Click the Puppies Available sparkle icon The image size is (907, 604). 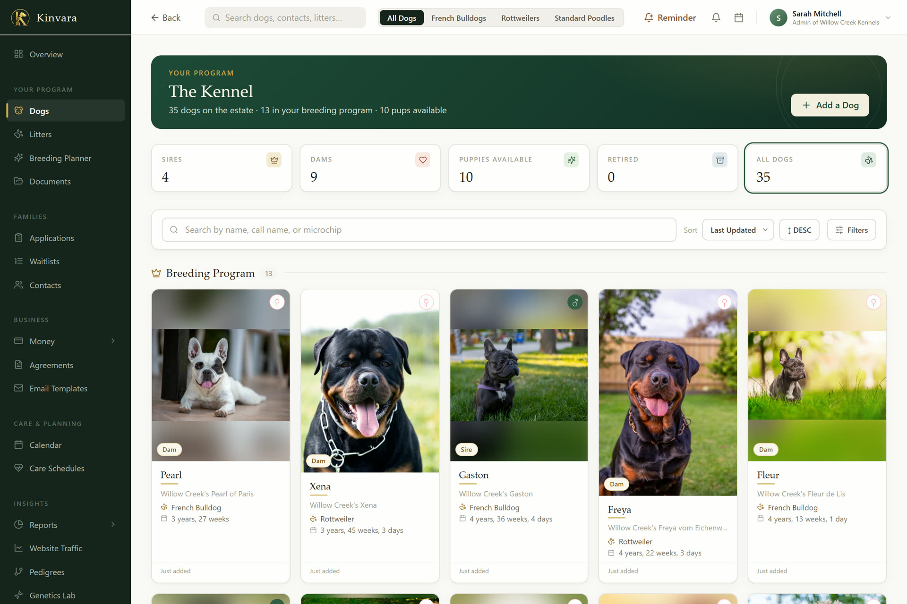click(x=571, y=160)
